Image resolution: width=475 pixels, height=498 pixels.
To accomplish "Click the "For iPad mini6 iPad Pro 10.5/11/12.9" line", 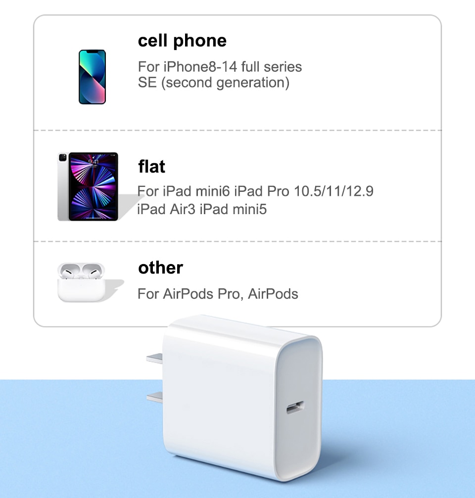I will point(255,191).
